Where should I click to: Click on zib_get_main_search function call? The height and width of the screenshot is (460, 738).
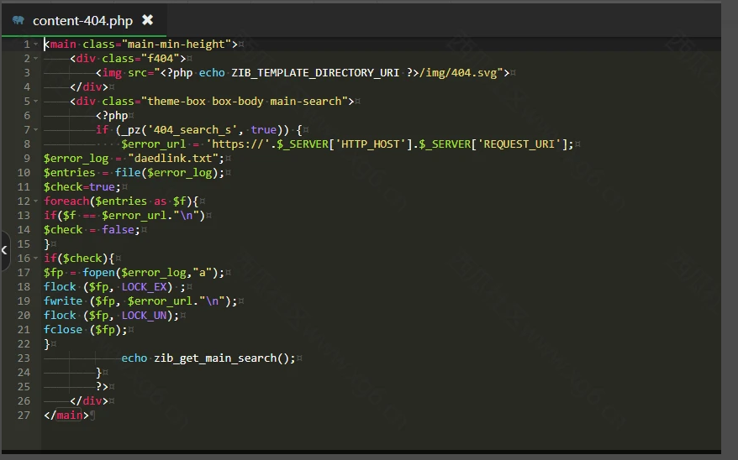point(224,358)
